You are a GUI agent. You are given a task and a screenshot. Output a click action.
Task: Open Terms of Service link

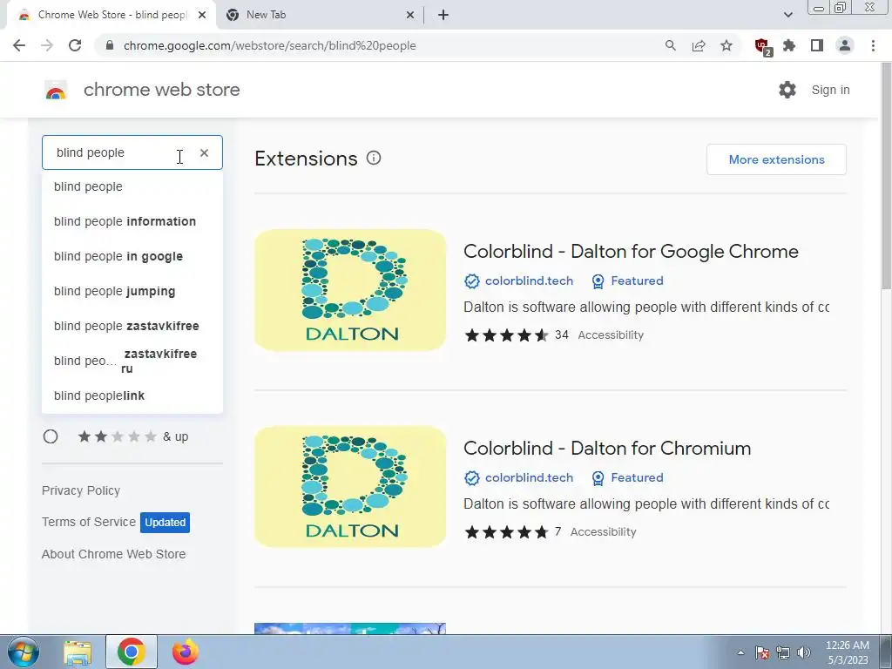(89, 522)
